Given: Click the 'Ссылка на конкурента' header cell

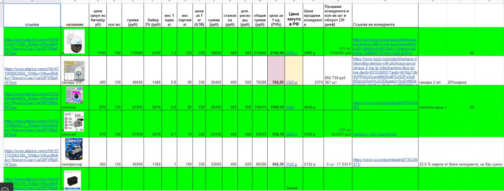Looking at the screenshot, I should click(385, 15).
